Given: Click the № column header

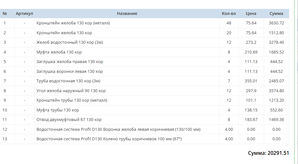Looking at the screenshot, I should pyautogui.click(x=5, y=14).
